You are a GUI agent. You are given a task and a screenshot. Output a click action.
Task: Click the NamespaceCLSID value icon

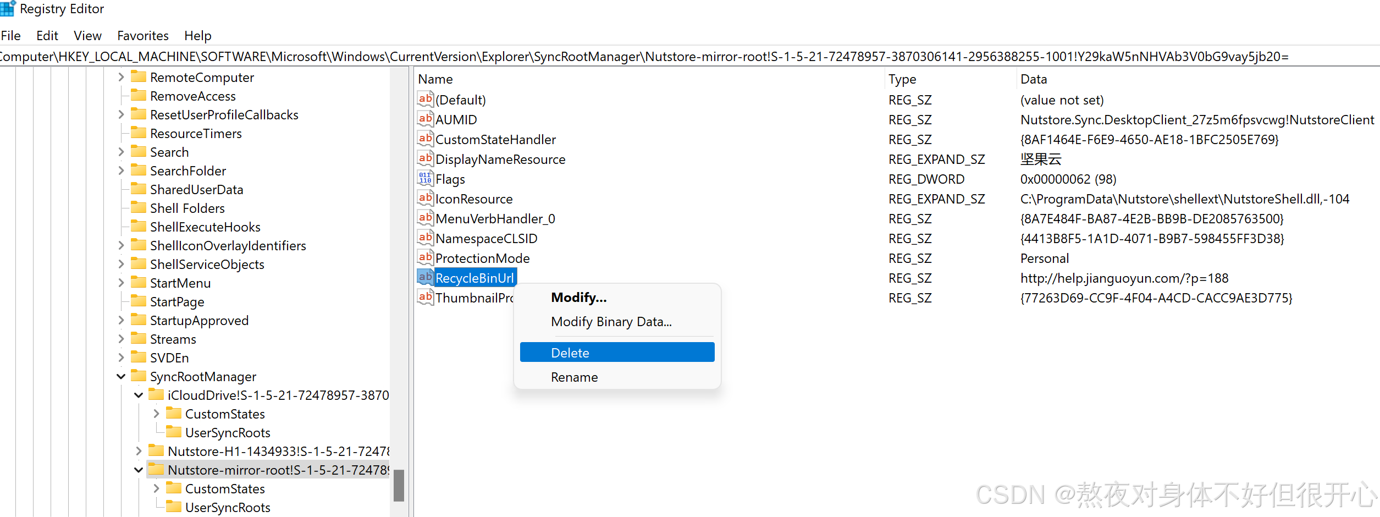(426, 238)
